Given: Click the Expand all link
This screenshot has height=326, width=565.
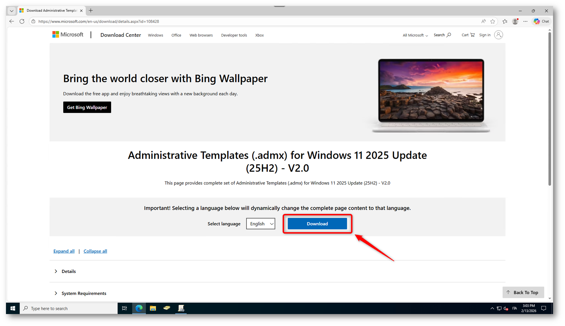Looking at the screenshot, I should (64, 251).
